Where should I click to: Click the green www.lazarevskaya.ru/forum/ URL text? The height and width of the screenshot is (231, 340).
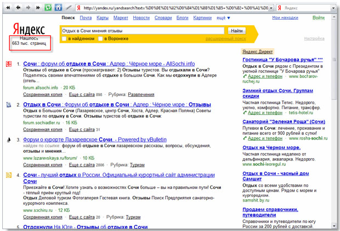tap(50, 158)
